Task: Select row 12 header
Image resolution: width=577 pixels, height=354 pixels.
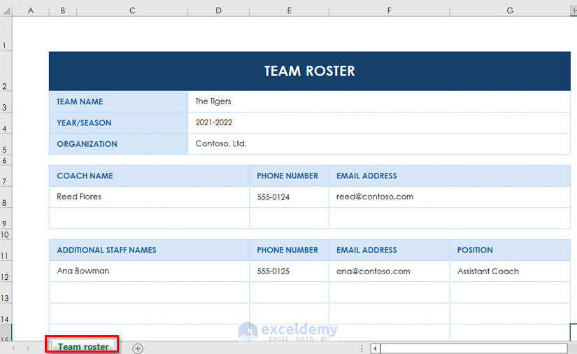Action: coord(6,271)
